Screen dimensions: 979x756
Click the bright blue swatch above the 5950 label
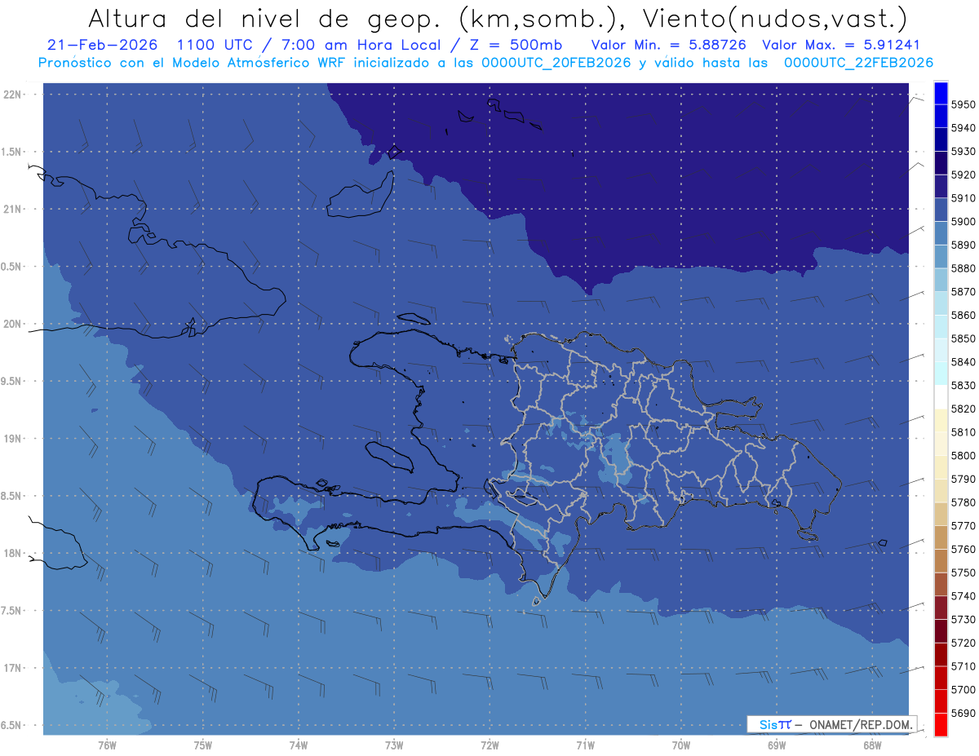(x=941, y=93)
